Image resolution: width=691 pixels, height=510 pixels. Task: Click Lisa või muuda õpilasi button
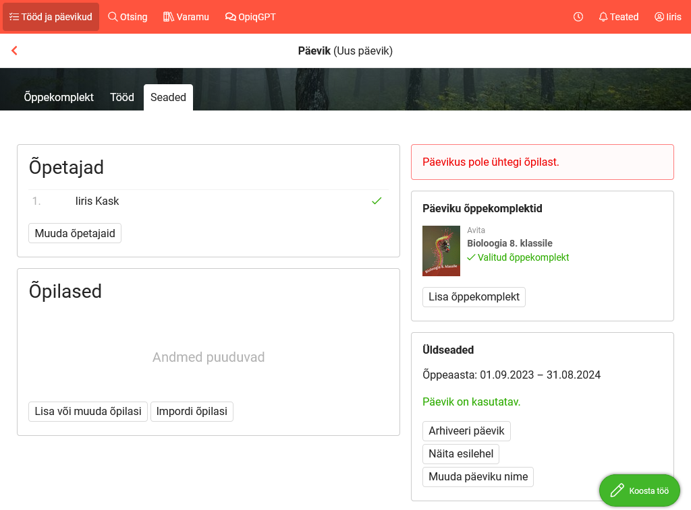tap(88, 411)
